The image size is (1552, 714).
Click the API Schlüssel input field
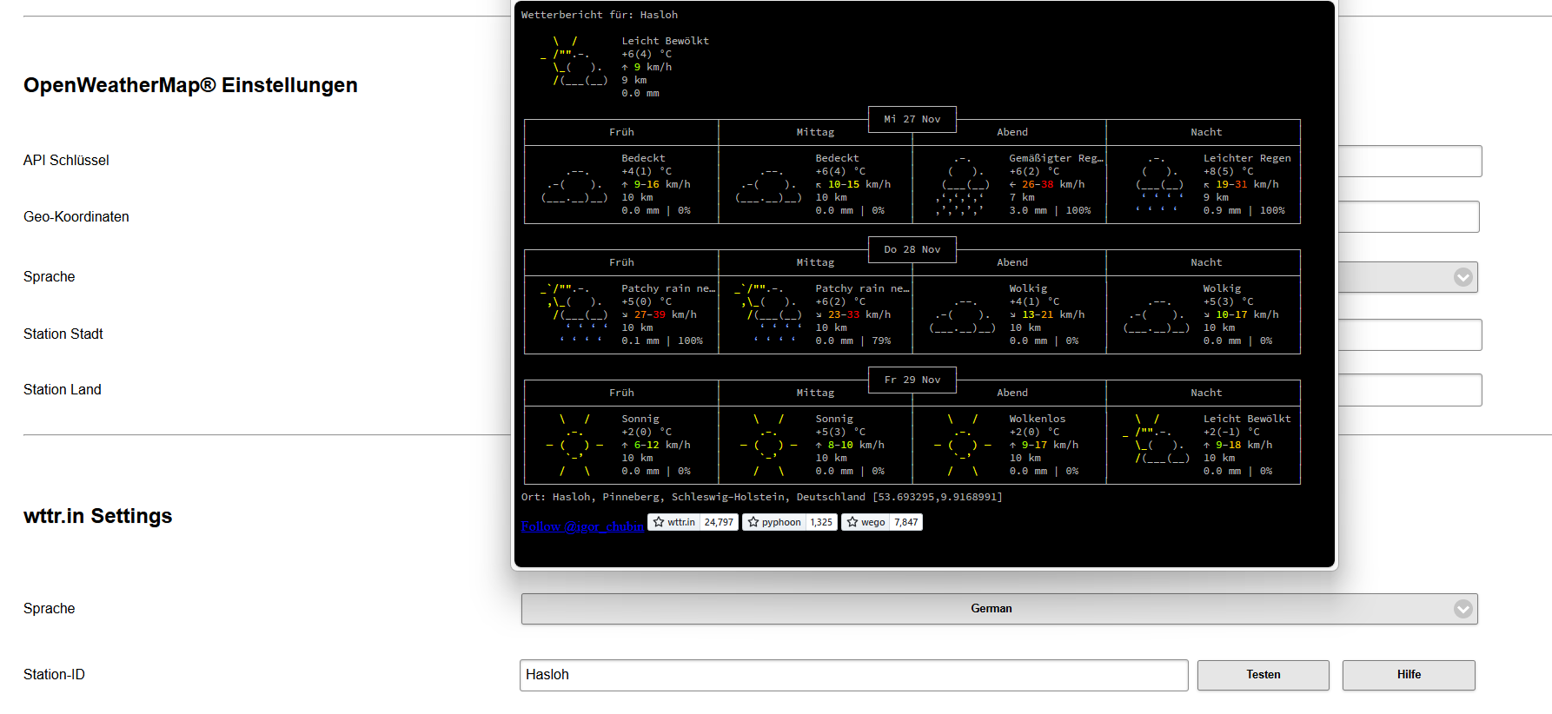pos(1409,161)
